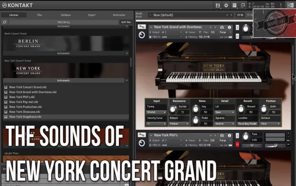Image resolution: width=296 pixels, height=186 pixels.
Task: Click the Add Library button
Action: coord(64,22)
